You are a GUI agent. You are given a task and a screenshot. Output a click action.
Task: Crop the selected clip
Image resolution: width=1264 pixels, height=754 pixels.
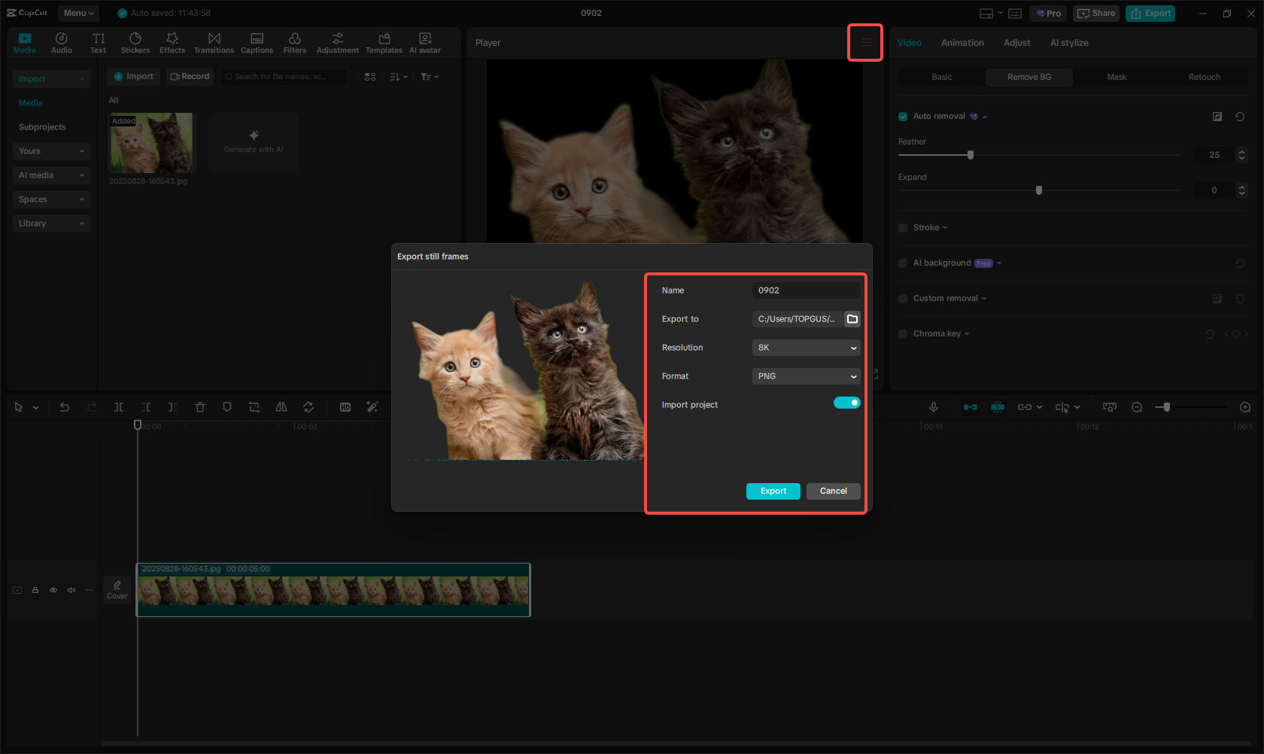click(x=254, y=406)
